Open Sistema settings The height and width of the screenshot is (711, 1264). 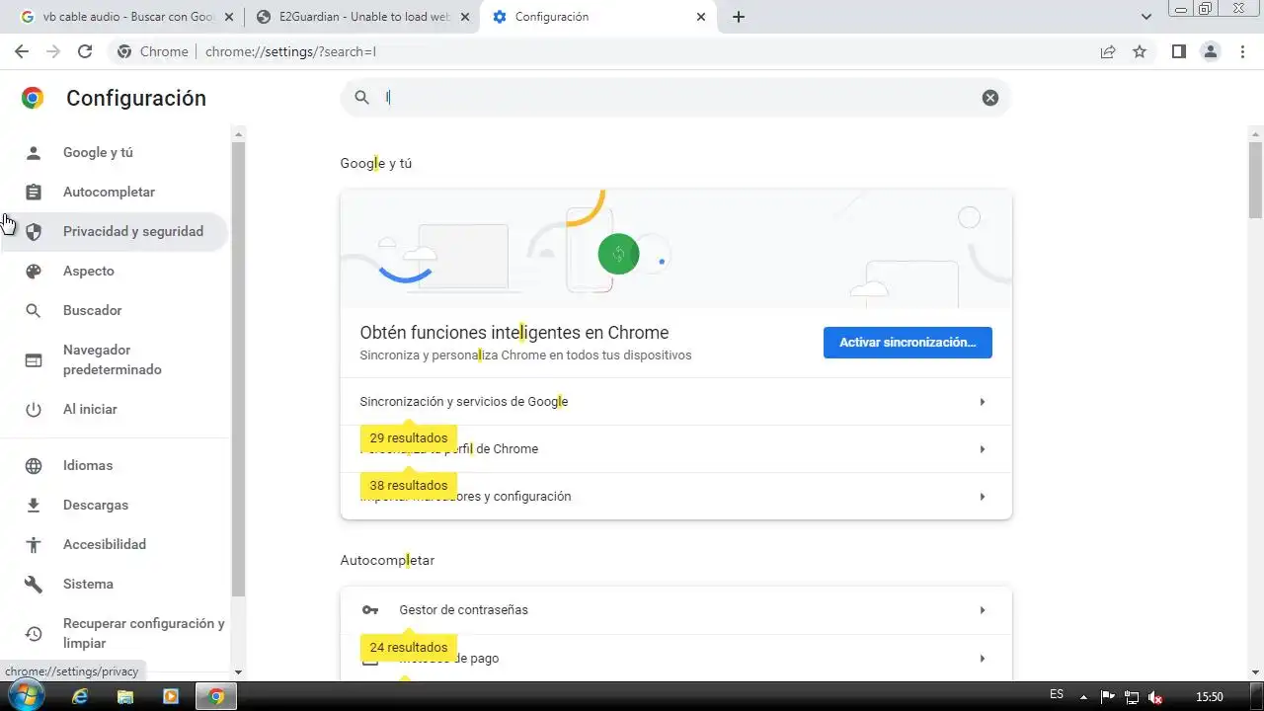pyautogui.click(x=88, y=584)
